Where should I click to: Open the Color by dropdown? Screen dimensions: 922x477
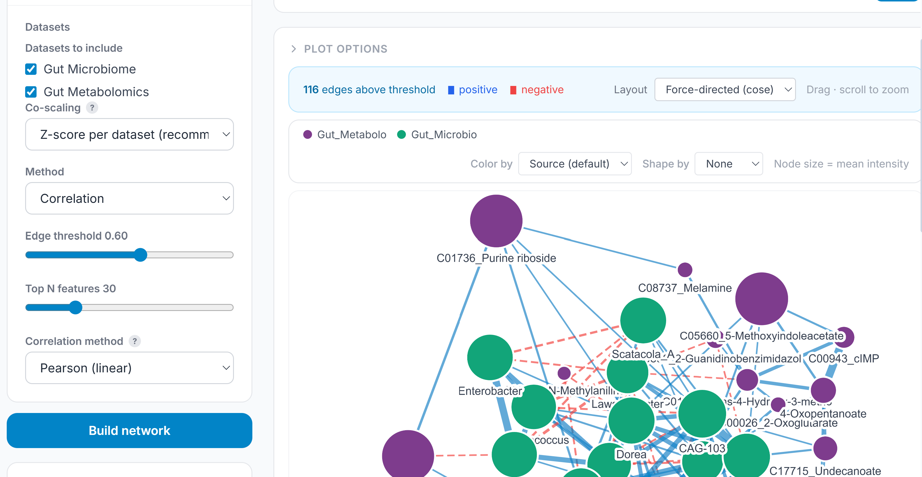pyautogui.click(x=575, y=164)
